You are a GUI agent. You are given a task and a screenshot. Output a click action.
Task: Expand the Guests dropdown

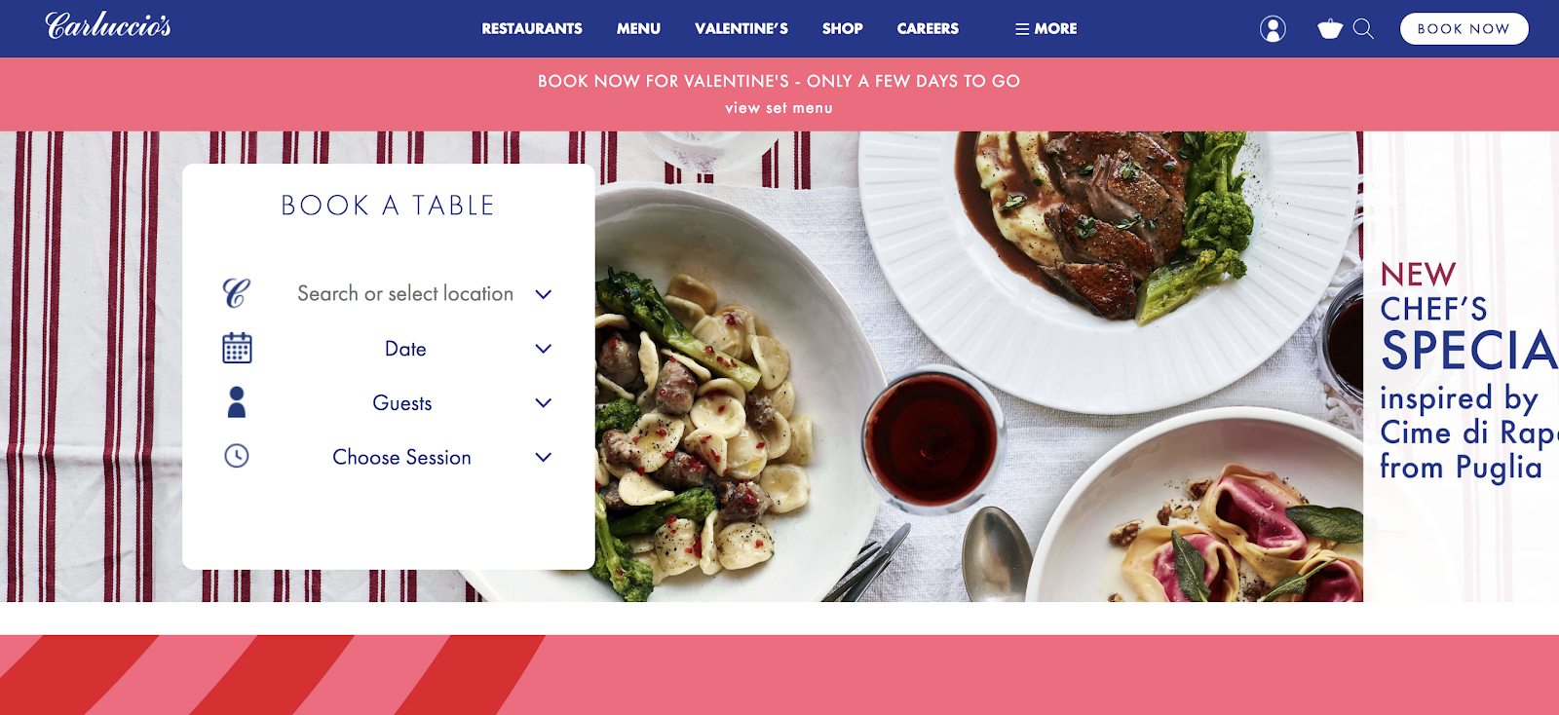pos(544,403)
